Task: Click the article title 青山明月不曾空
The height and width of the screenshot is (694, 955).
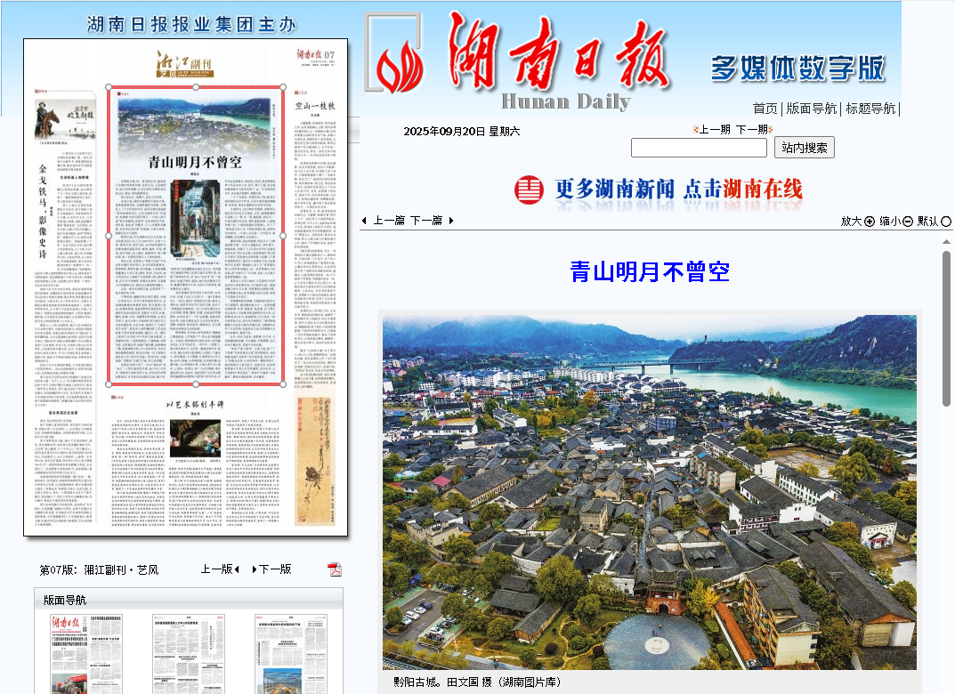Action: pyautogui.click(x=649, y=271)
